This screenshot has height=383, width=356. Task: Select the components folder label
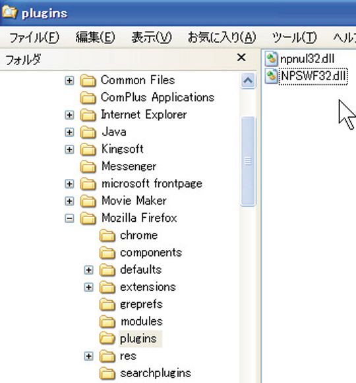click(x=151, y=253)
